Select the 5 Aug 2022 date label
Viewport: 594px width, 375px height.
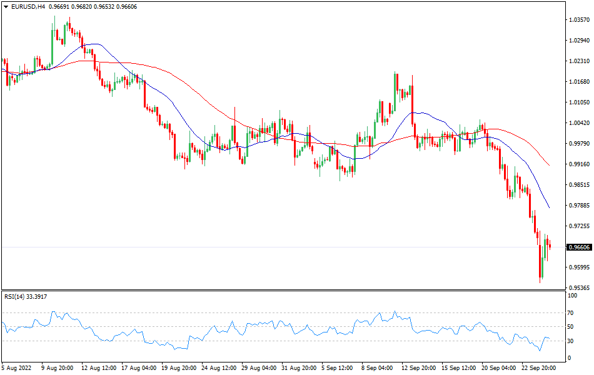point(18,367)
